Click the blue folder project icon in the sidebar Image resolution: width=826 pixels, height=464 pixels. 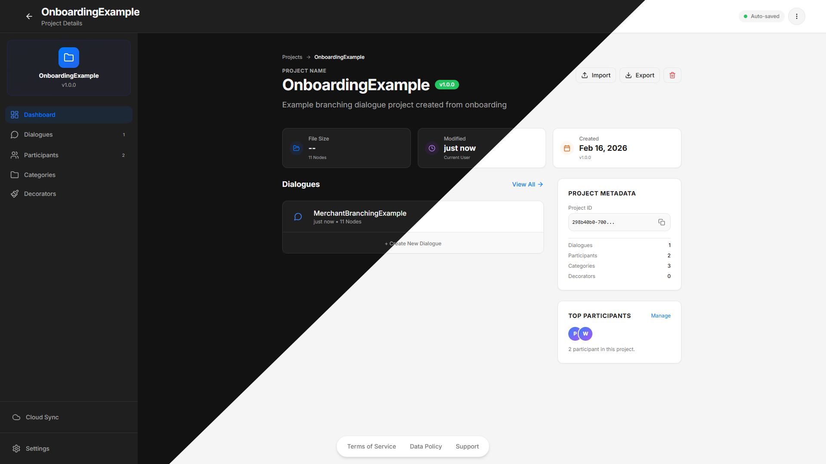point(69,58)
